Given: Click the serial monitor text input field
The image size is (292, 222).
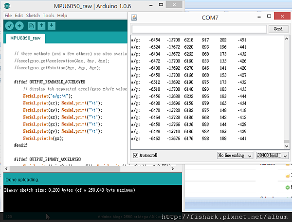Looking at the screenshot, I should pos(199,29).
